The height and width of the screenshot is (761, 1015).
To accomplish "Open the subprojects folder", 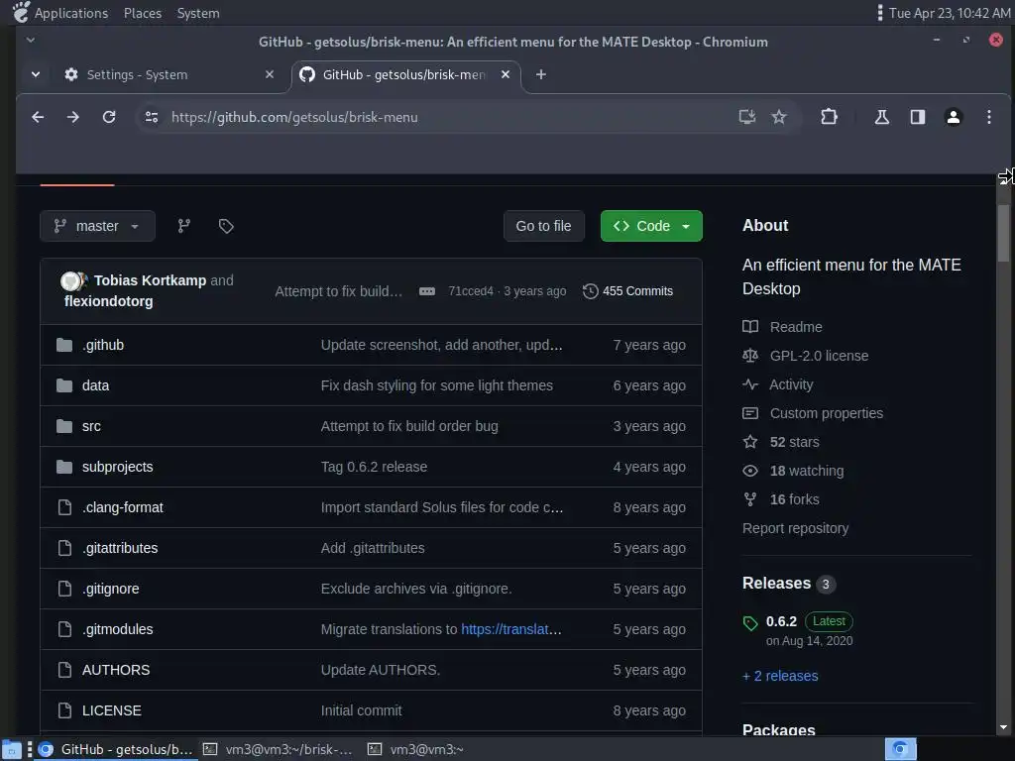I will click(x=117, y=467).
